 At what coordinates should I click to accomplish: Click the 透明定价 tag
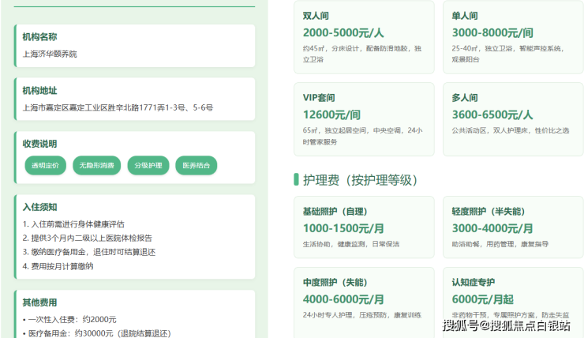(x=46, y=166)
